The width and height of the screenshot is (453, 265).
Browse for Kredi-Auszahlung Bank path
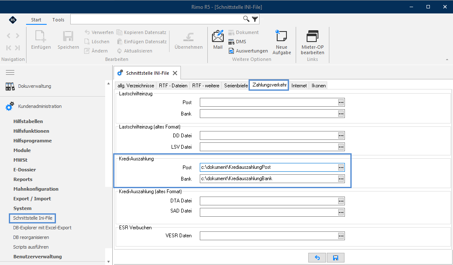click(341, 178)
